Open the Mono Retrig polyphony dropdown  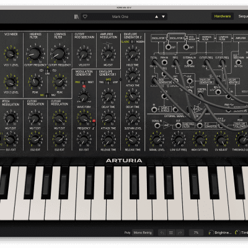(143, 232)
